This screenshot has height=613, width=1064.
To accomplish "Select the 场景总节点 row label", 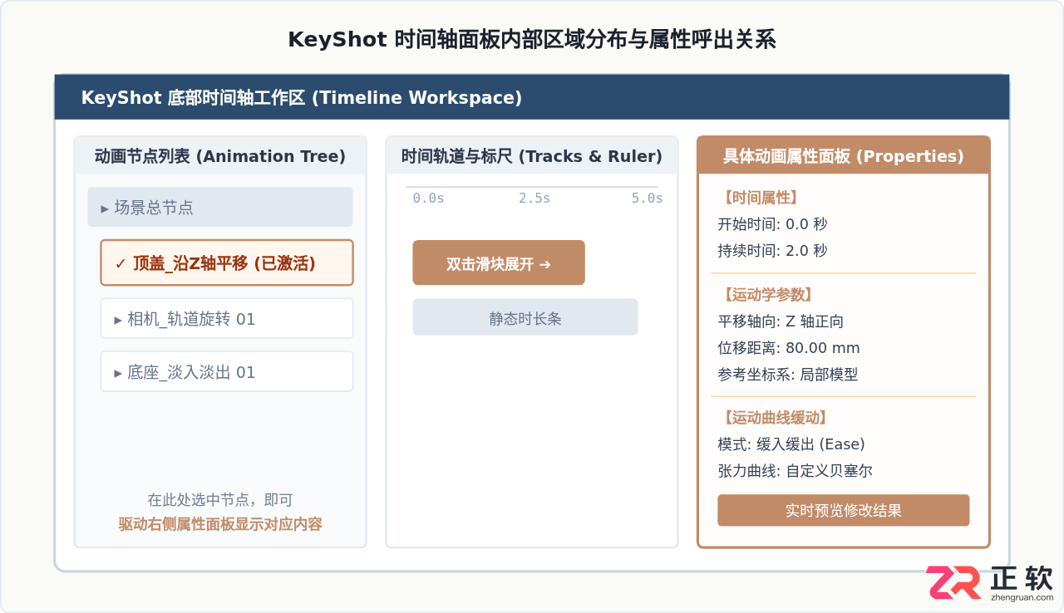I will click(x=154, y=208).
